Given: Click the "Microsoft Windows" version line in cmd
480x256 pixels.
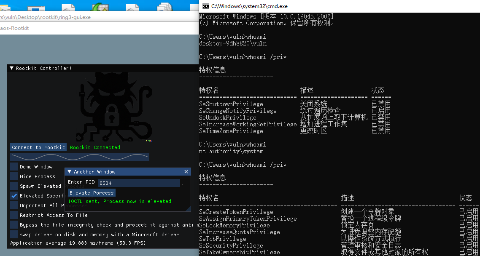Looking at the screenshot, I should [x=266, y=16].
